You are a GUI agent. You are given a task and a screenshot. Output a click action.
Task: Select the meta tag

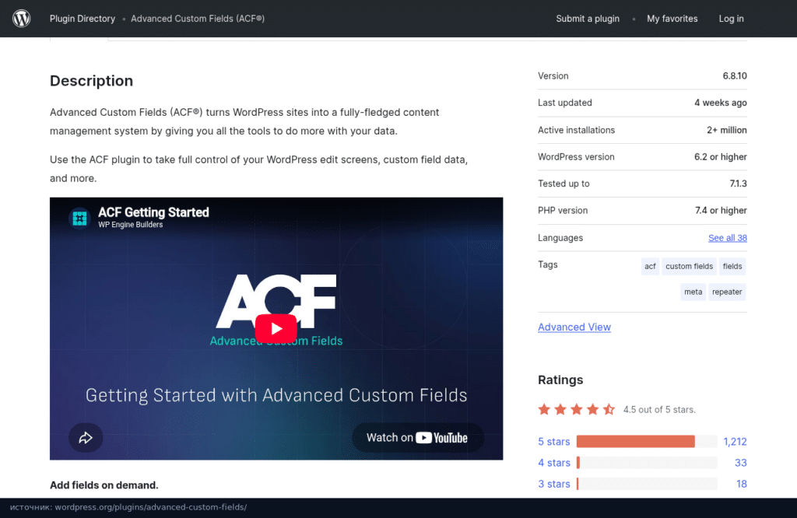click(x=693, y=292)
